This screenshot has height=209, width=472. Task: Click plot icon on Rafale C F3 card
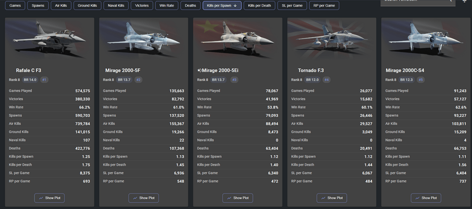(x=41, y=198)
